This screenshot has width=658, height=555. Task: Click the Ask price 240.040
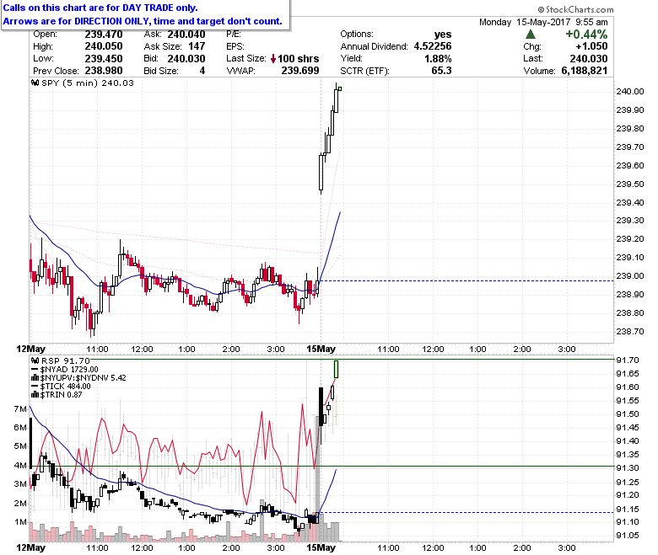186,35
